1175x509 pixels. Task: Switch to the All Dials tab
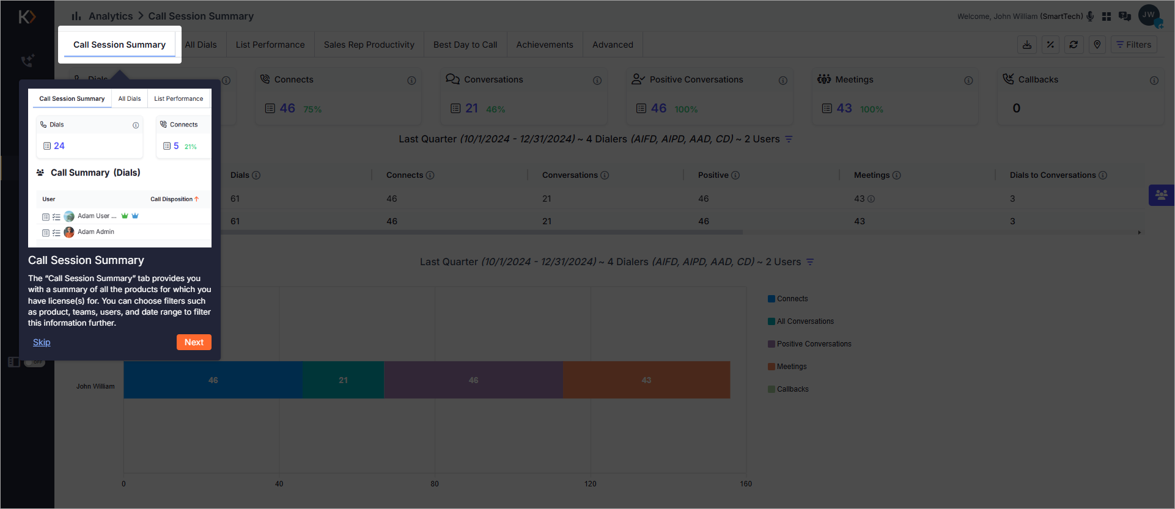tap(201, 45)
